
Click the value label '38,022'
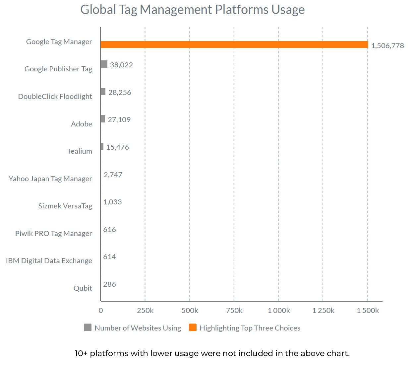point(121,65)
